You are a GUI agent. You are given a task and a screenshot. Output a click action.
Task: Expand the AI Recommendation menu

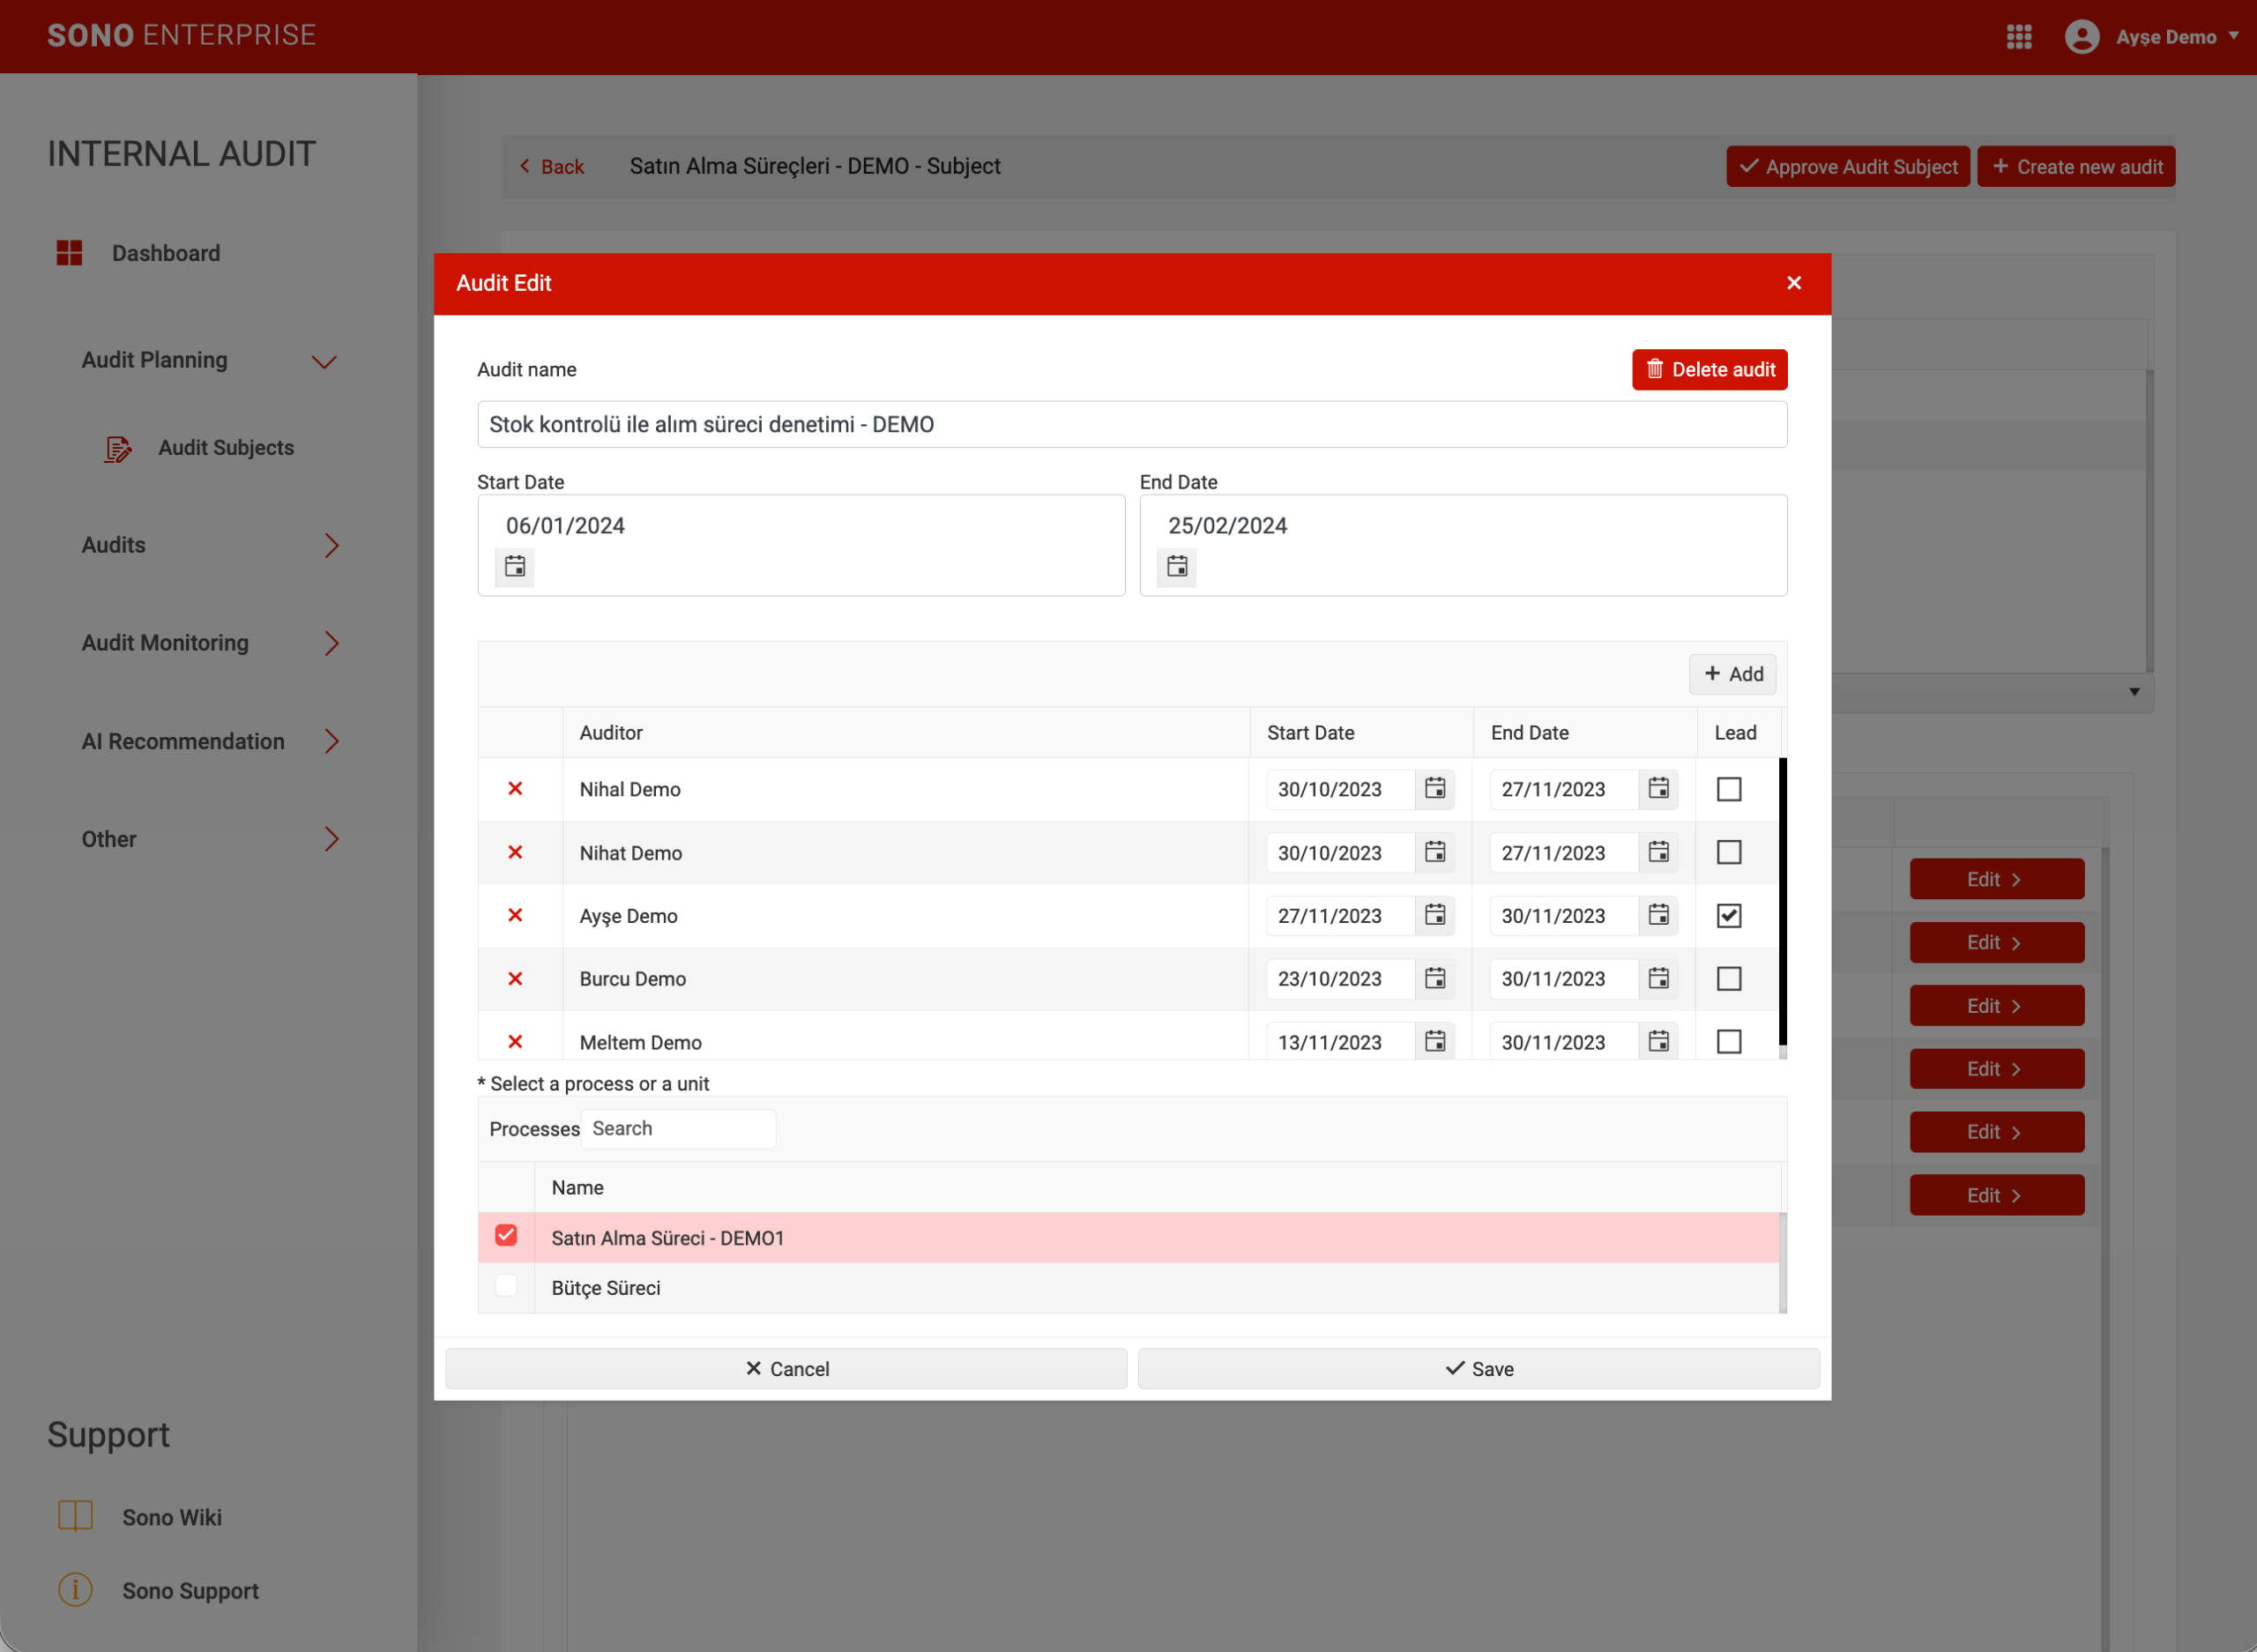coord(332,741)
